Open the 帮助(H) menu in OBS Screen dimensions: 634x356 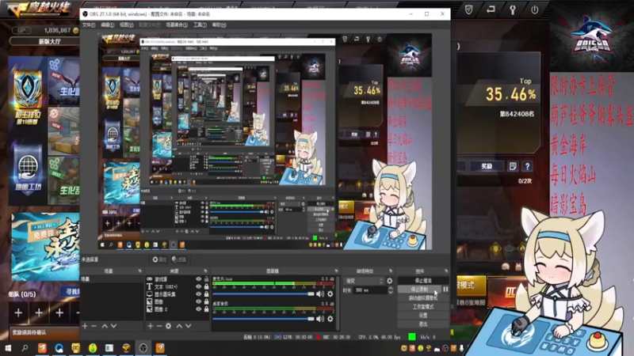pos(219,25)
